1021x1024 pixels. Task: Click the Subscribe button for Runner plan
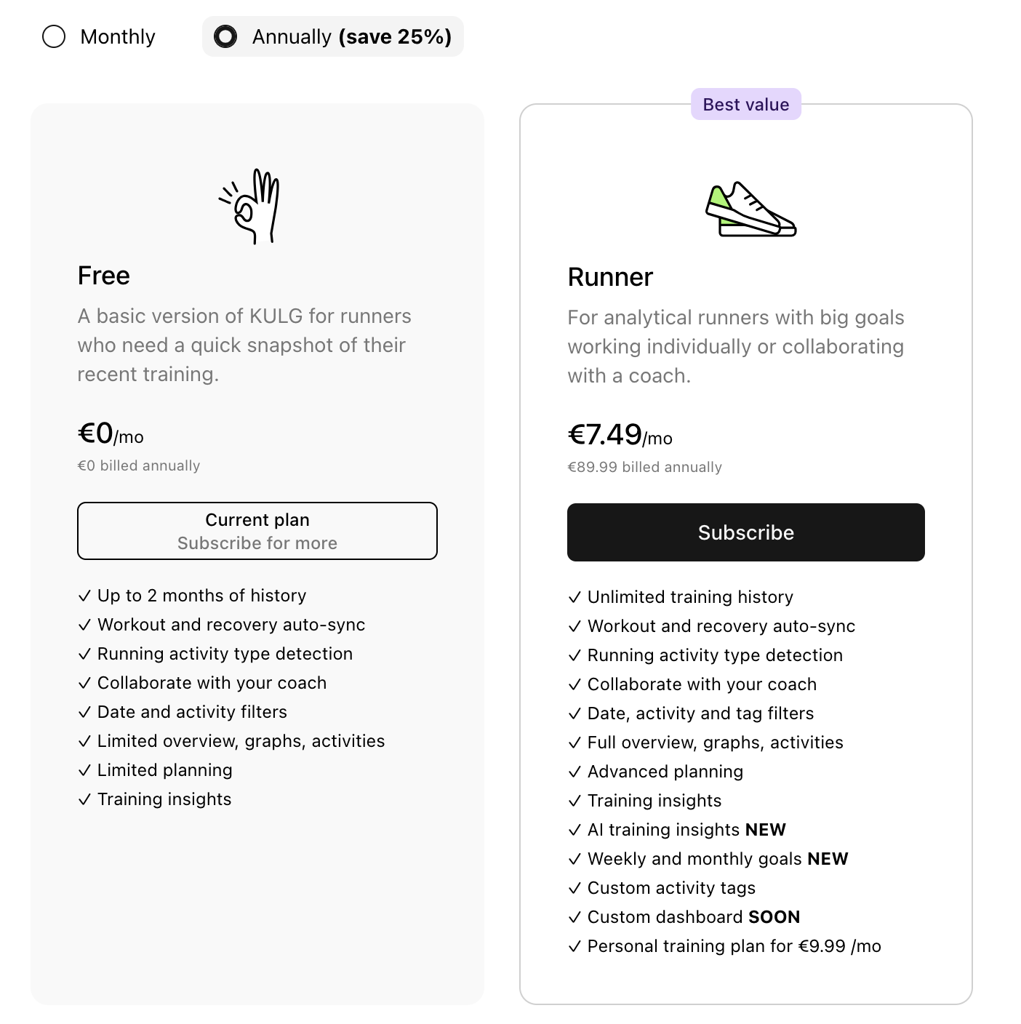click(x=745, y=532)
